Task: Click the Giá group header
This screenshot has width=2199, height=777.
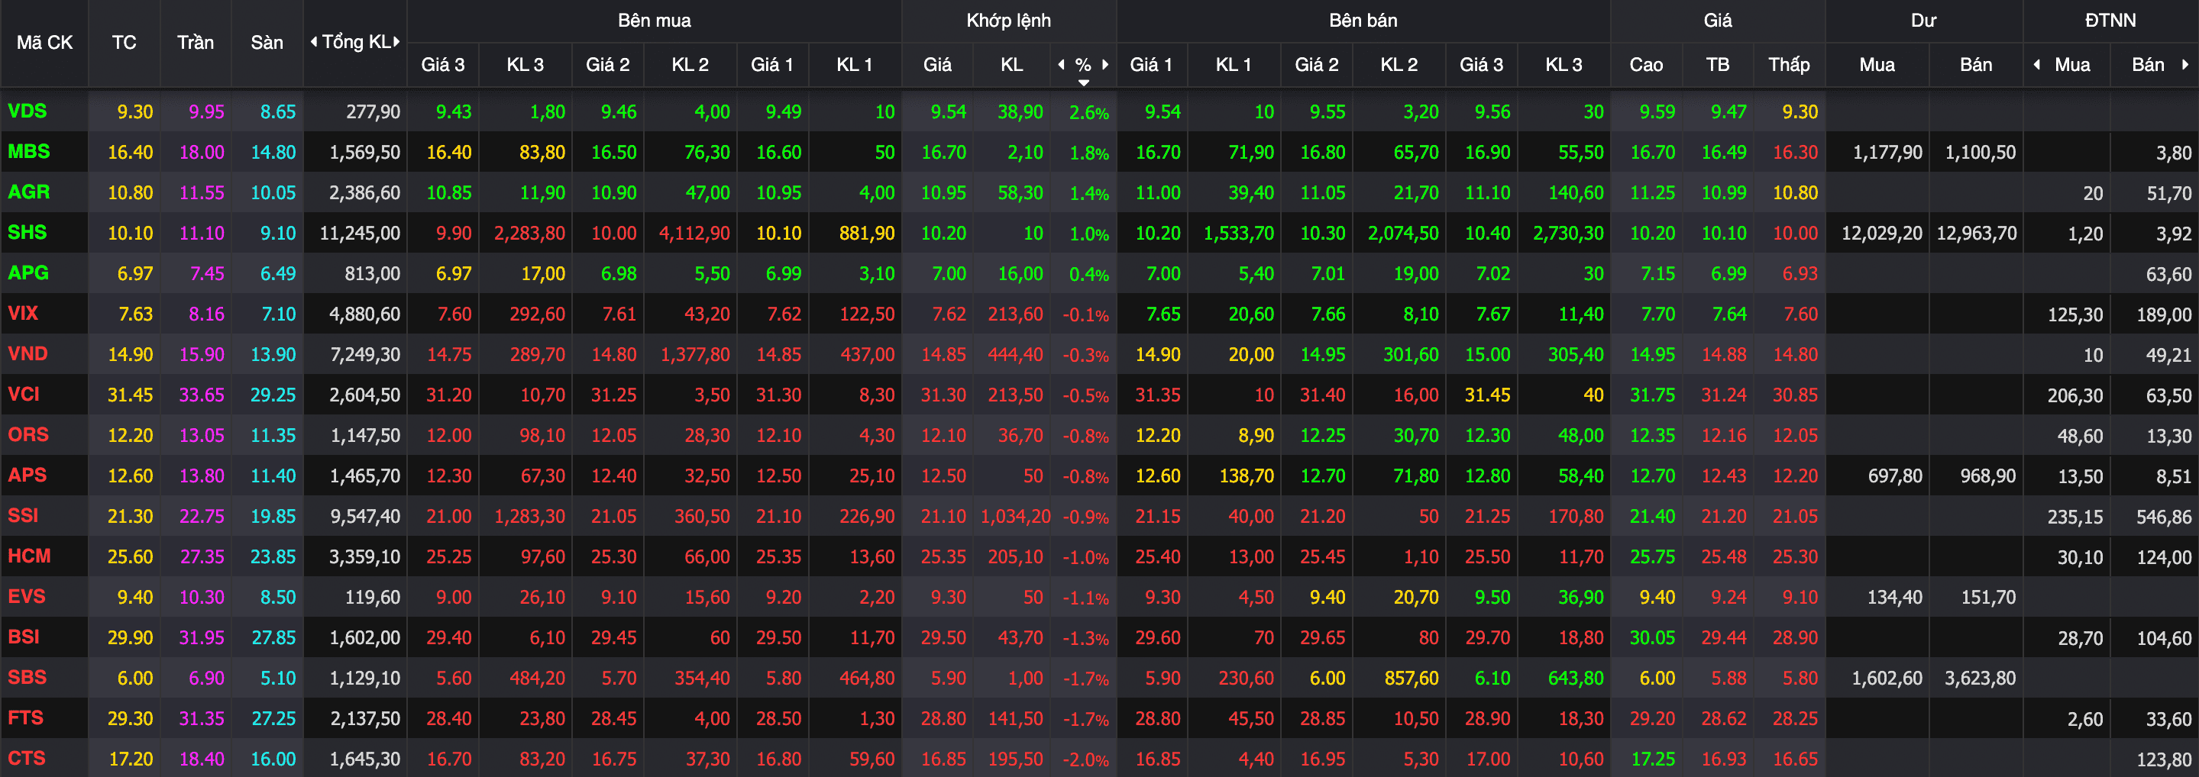Action: click(1718, 21)
